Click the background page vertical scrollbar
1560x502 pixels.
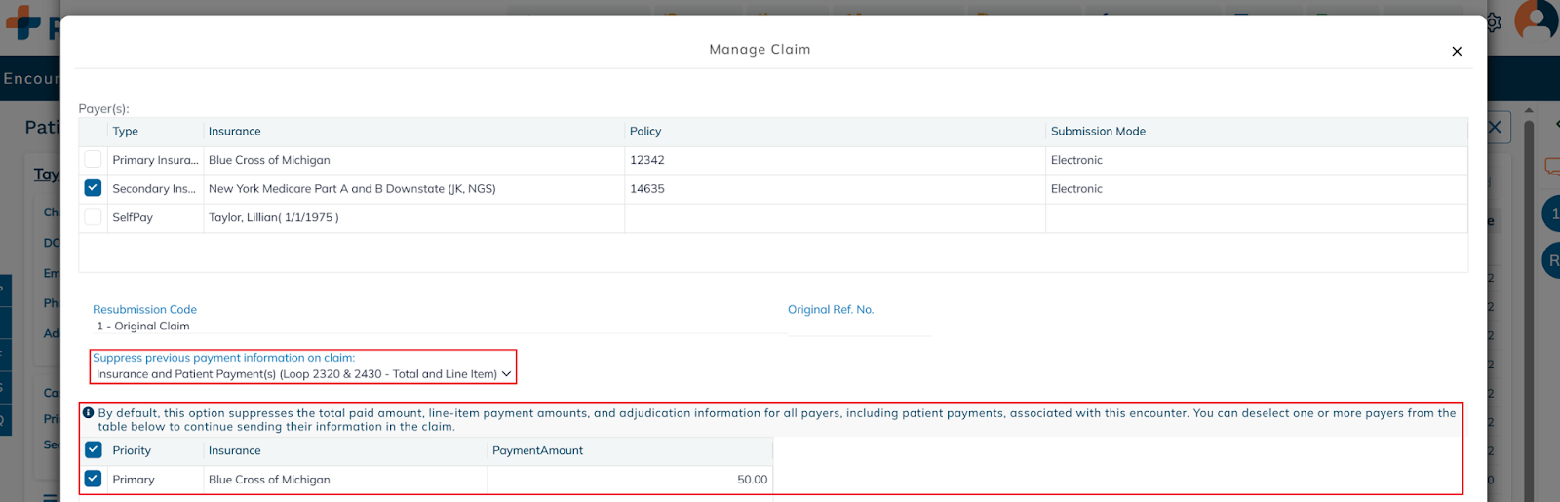pyautogui.click(x=1529, y=292)
